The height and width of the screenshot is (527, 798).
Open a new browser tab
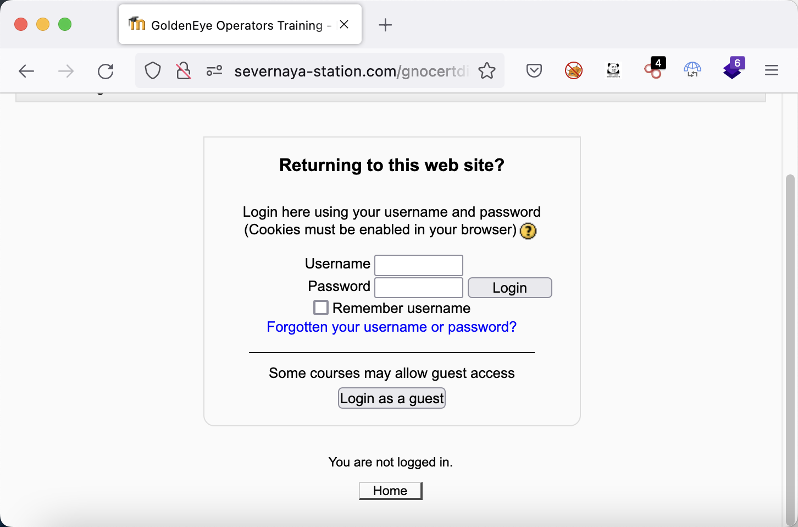click(385, 25)
